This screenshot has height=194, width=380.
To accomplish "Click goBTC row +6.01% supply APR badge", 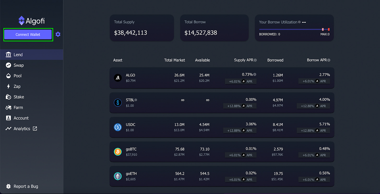I will (241, 155).
